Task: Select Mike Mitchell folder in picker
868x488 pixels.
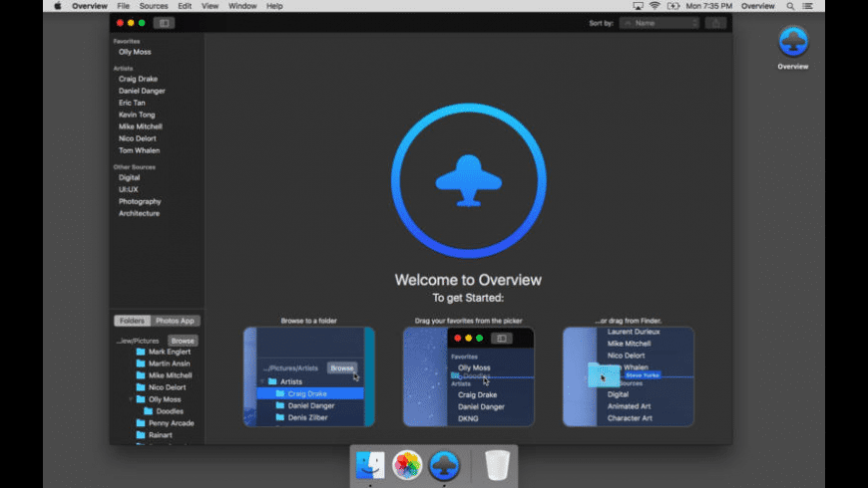Action: tap(164, 375)
